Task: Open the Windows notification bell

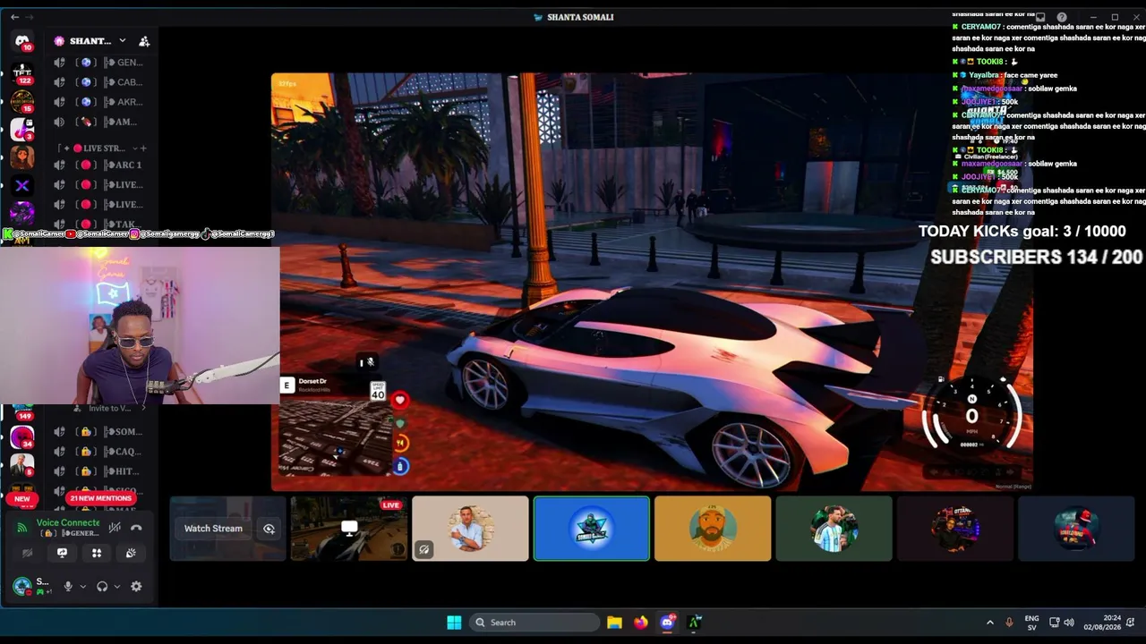Action: (1132, 623)
